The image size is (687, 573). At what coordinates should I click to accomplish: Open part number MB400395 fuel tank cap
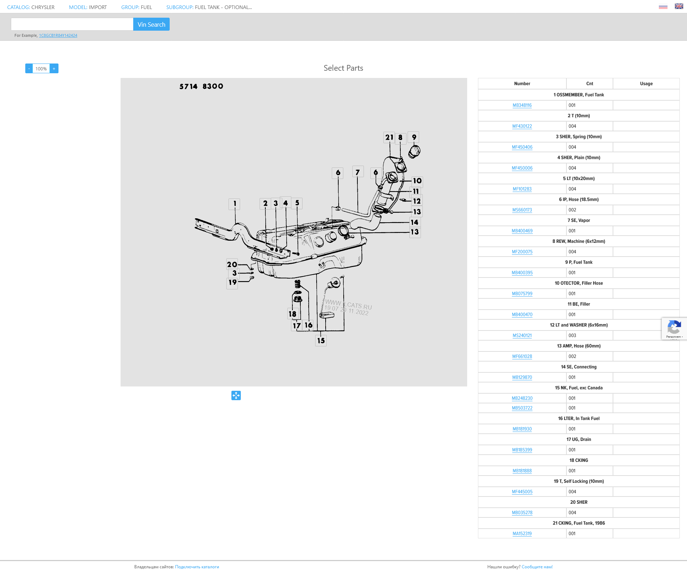coord(522,273)
